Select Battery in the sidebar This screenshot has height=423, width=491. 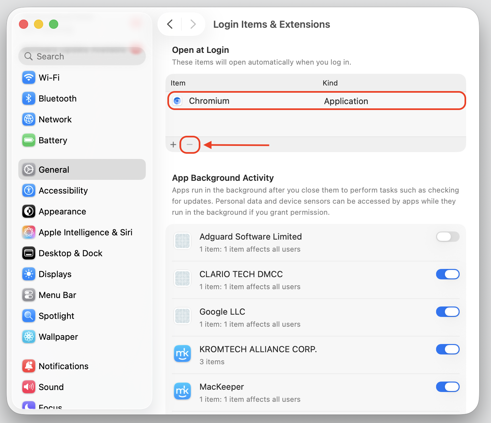click(x=82, y=140)
